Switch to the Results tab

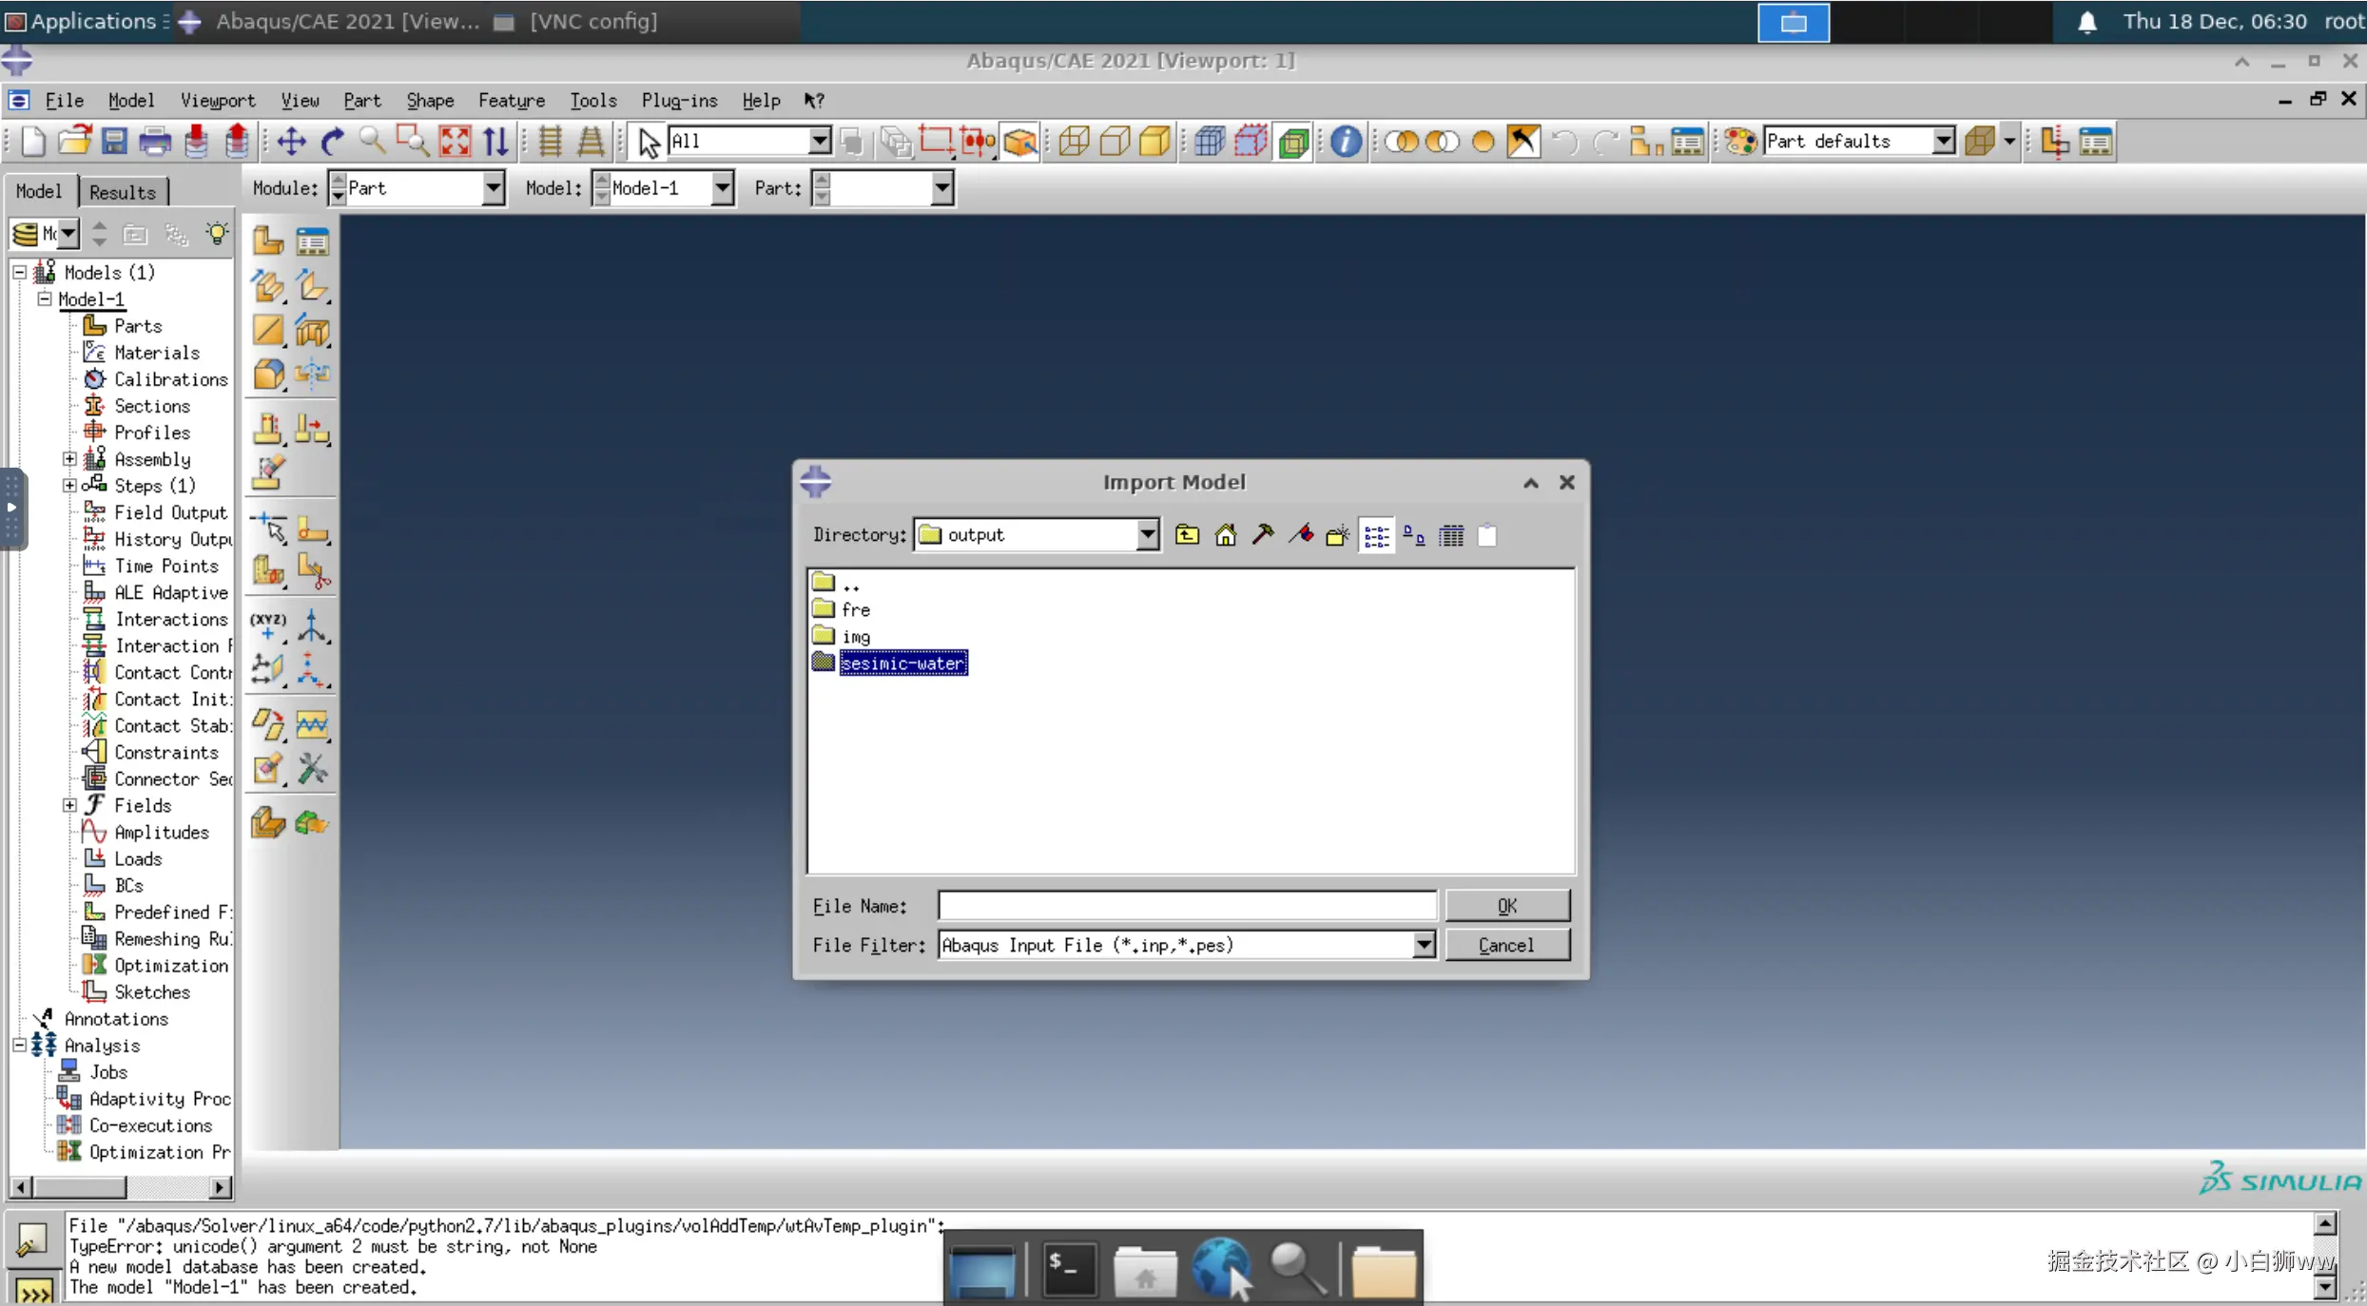click(x=122, y=192)
